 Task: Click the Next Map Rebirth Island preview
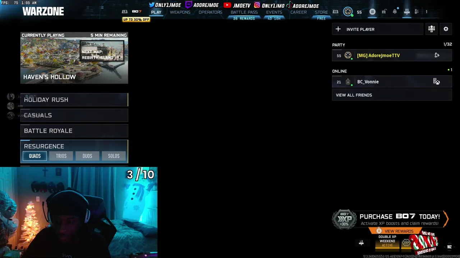[102, 51]
